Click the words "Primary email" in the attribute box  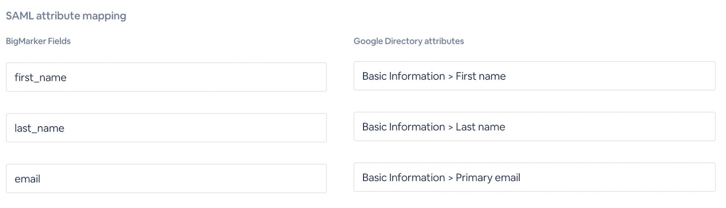488,177
